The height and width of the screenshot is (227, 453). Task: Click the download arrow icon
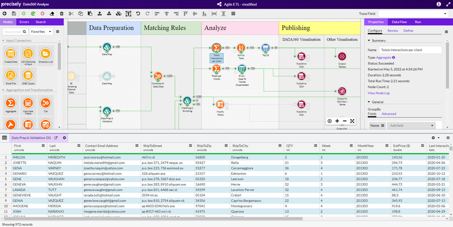click(109, 14)
